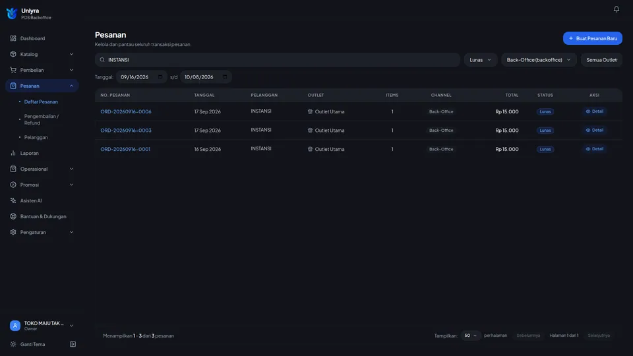The width and height of the screenshot is (633, 356).
Task: Click the Pesanan bag icon
Action: point(13,86)
